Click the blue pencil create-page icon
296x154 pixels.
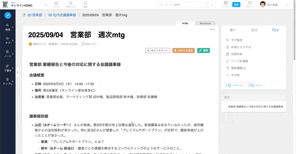click(x=8, y=15)
